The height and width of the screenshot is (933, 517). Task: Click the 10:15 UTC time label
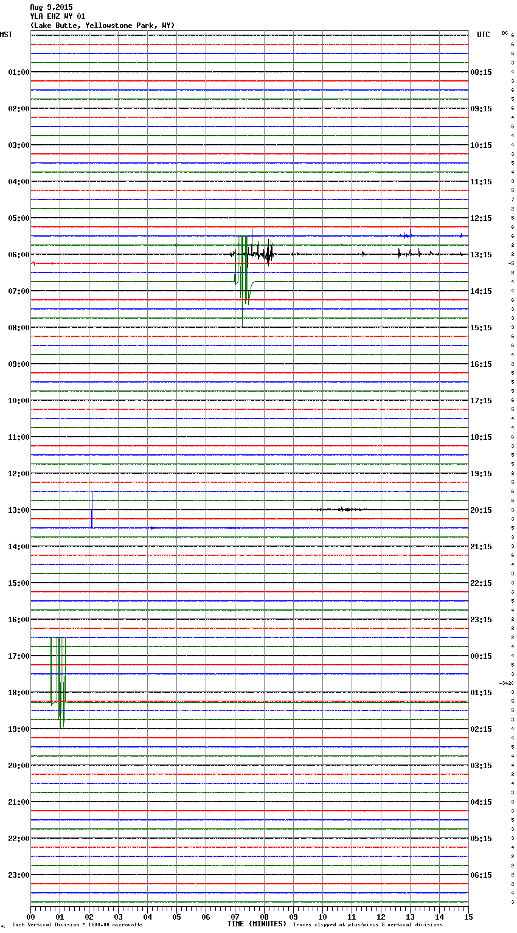pos(481,145)
